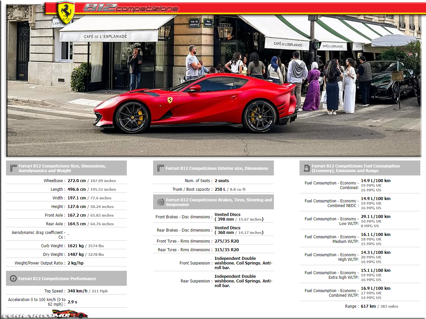Click the dimensions ruler icon in Size header
Viewport: 426px width, 319px height.
(x=13, y=168)
